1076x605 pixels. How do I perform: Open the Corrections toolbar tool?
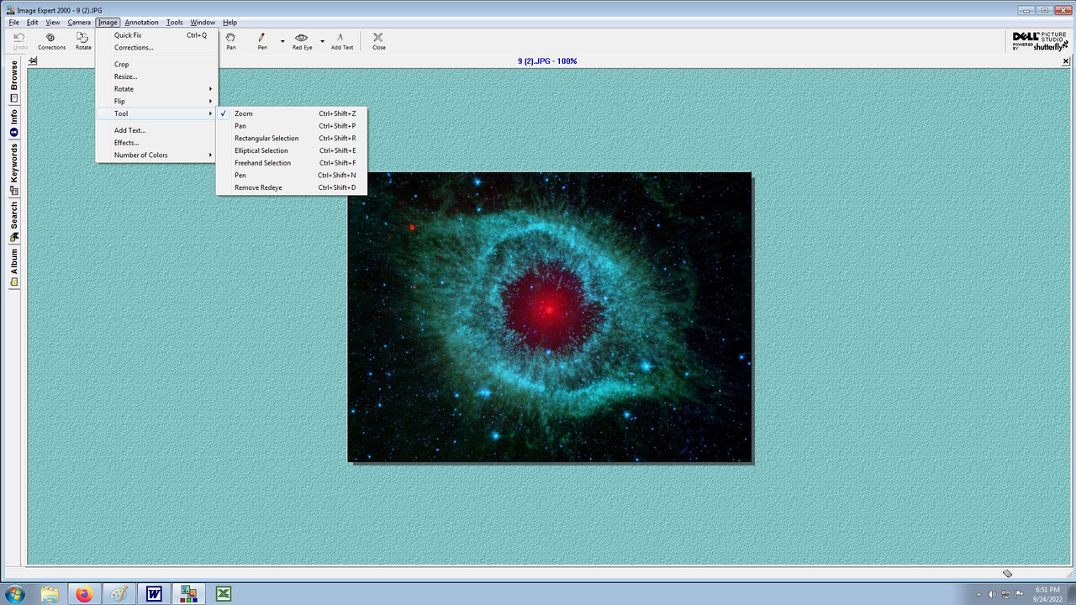(50, 41)
